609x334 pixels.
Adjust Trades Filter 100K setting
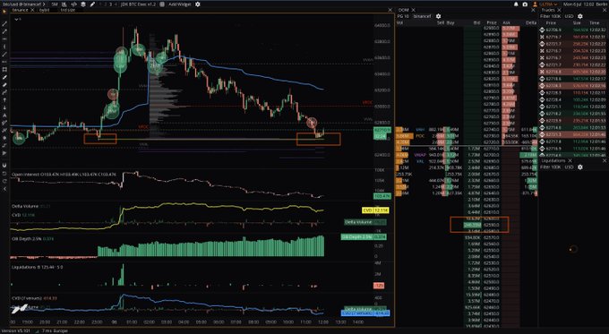[551, 16]
